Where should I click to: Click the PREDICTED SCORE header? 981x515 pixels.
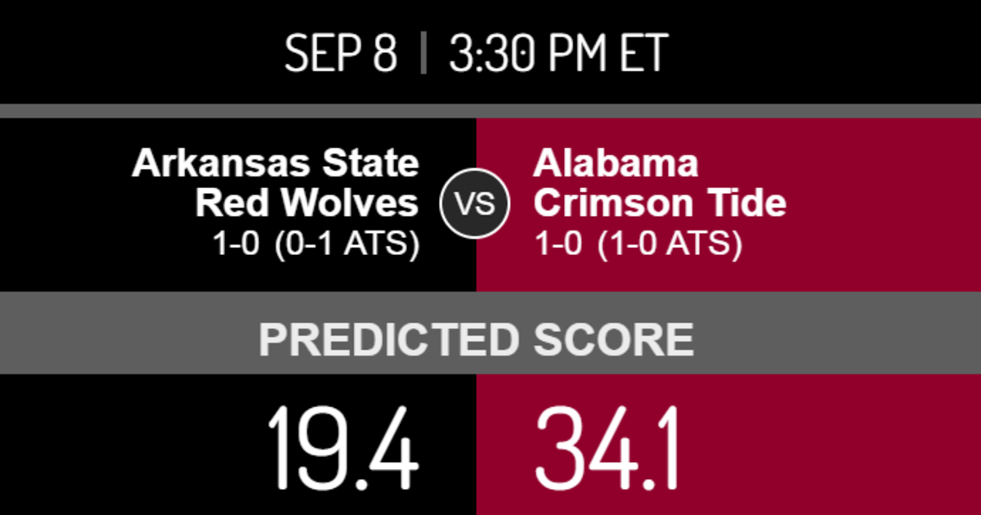point(477,339)
